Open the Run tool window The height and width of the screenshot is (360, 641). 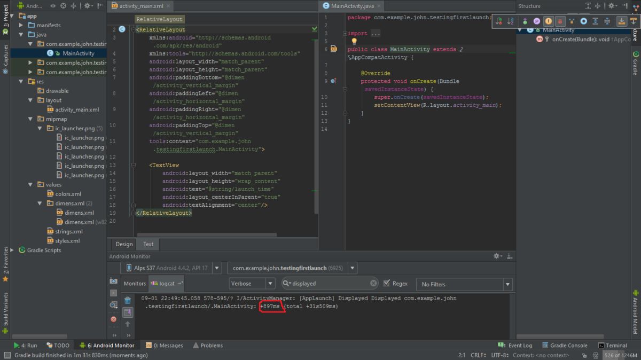(26, 346)
